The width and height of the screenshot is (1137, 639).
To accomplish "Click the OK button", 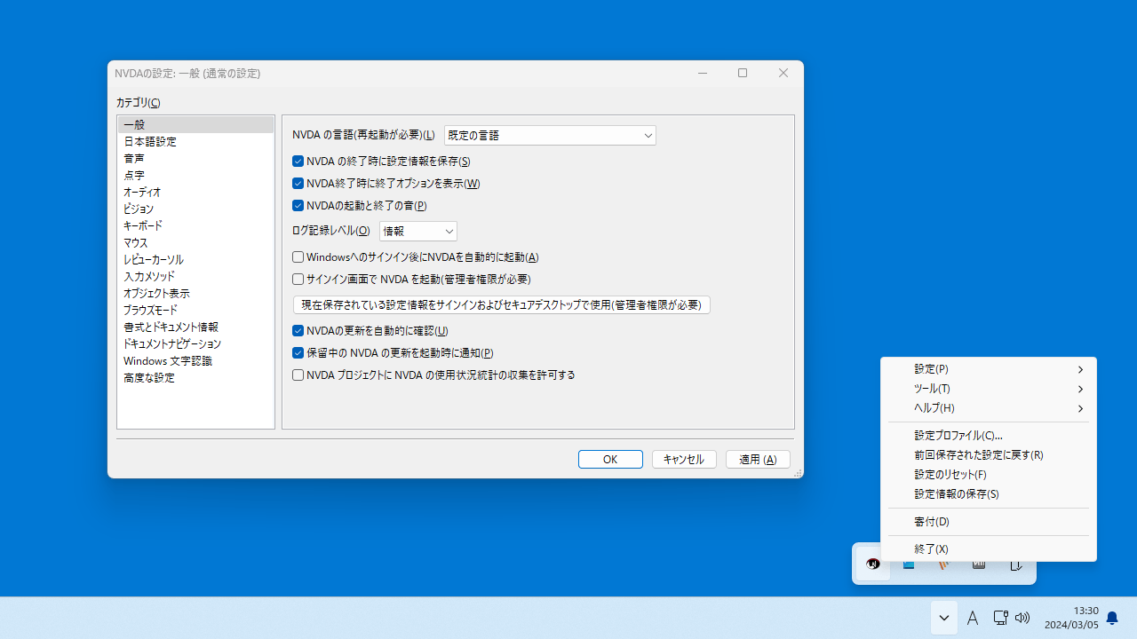I will 610,459.
